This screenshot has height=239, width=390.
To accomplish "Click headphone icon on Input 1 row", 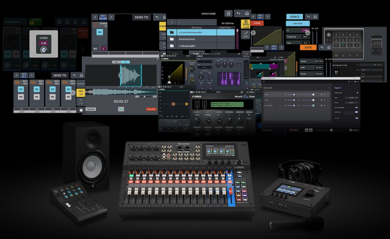I will coord(285,94).
